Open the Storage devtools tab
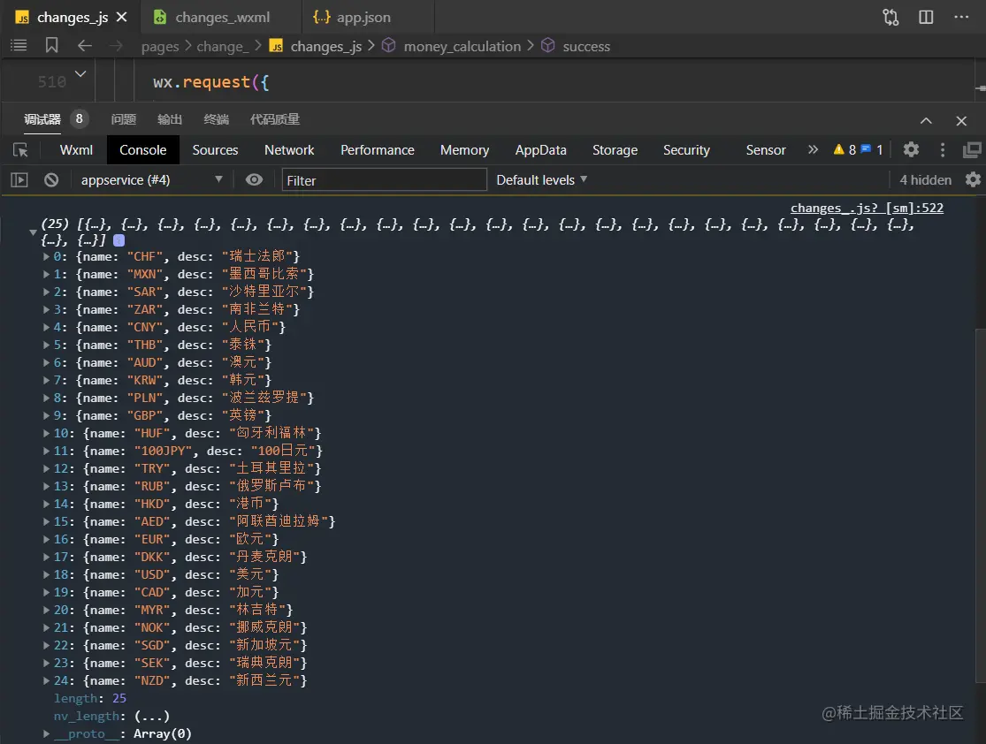The width and height of the screenshot is (986, 744). click(x=615, y=150)
